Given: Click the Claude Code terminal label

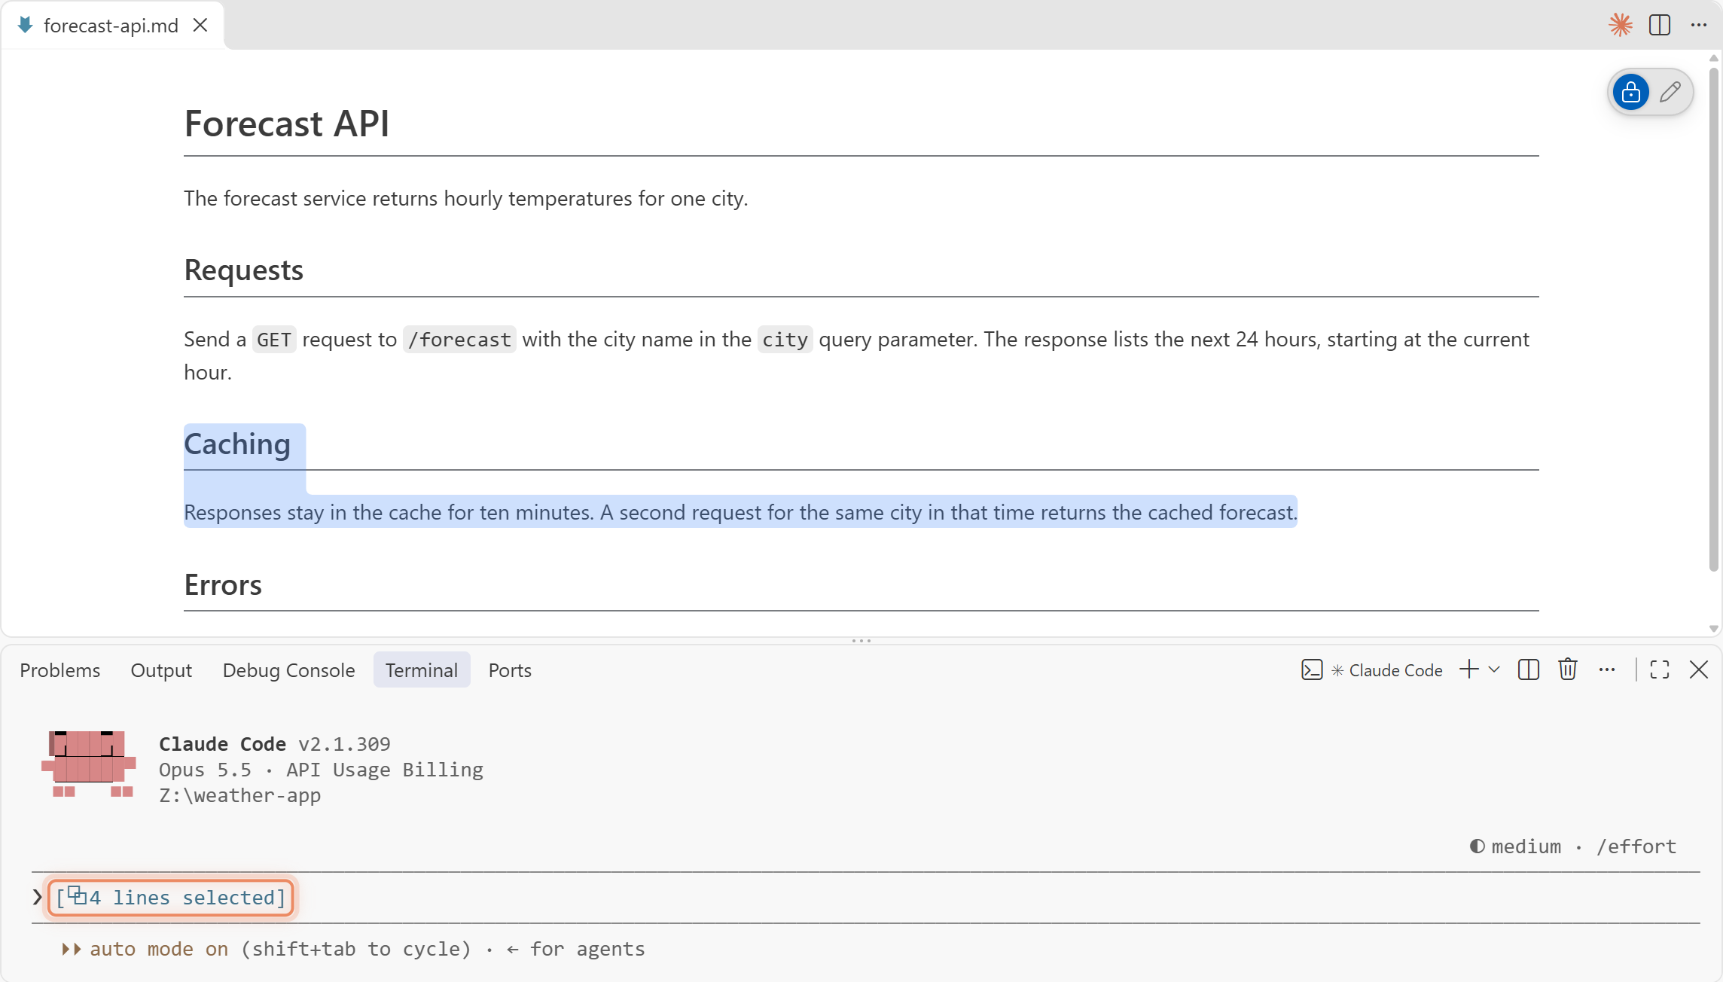Looking at the screenshot, I should coord(1395,670).
